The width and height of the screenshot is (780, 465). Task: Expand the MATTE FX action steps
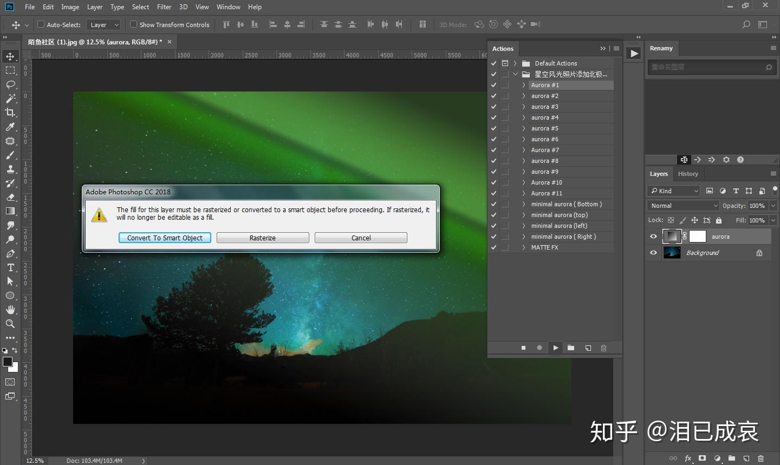click(x=523, y=247)
